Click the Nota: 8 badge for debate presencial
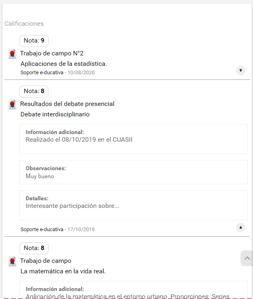The height and width of the screenshot is (299, 253). click(34, 92)
